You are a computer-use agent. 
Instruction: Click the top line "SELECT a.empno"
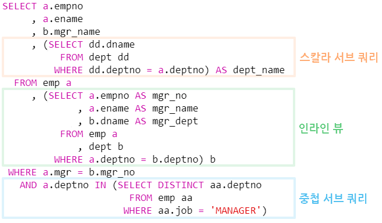[43, 6]
